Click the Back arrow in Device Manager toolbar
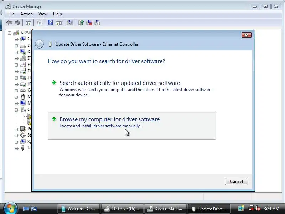 click(x=9, y=23)
